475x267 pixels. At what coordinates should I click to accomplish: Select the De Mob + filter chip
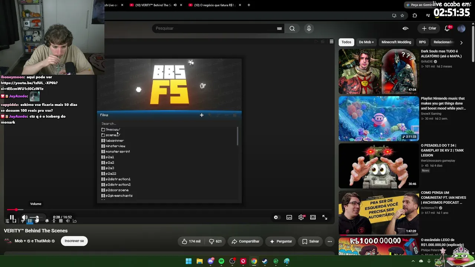pos(366,42)
